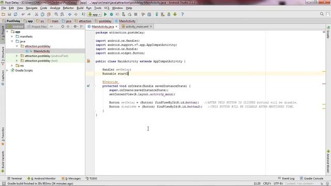Viewport: 331px width, 186px height.
Task: Open the Navigate menu
Action: tap(32, 8)
